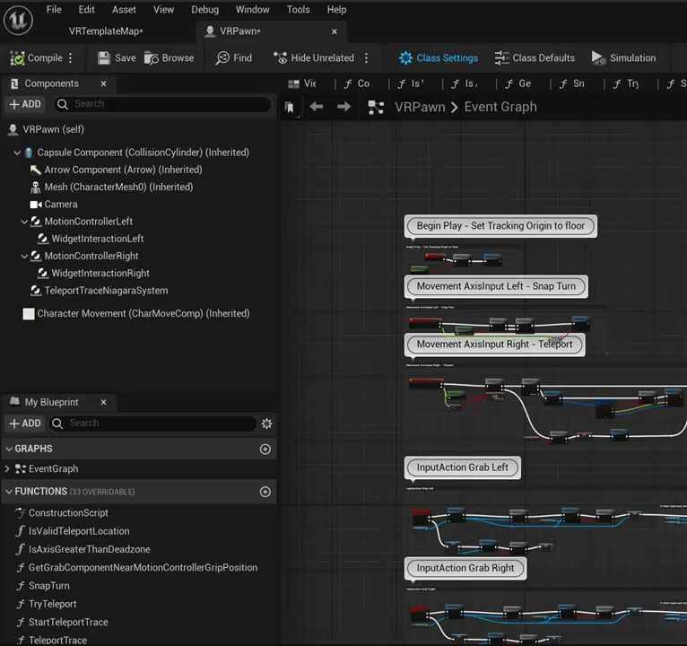The width and height of the screenshot is (687, 646).
Task: Add a new component
Action: [25, 104]
